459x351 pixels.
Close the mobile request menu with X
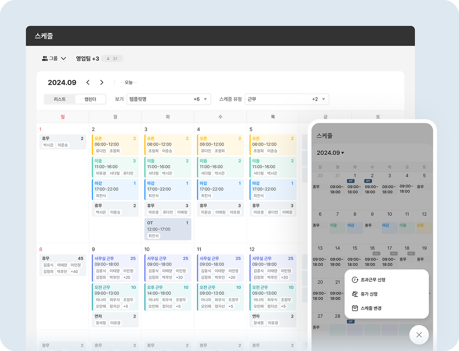click(x=419, y=335)
